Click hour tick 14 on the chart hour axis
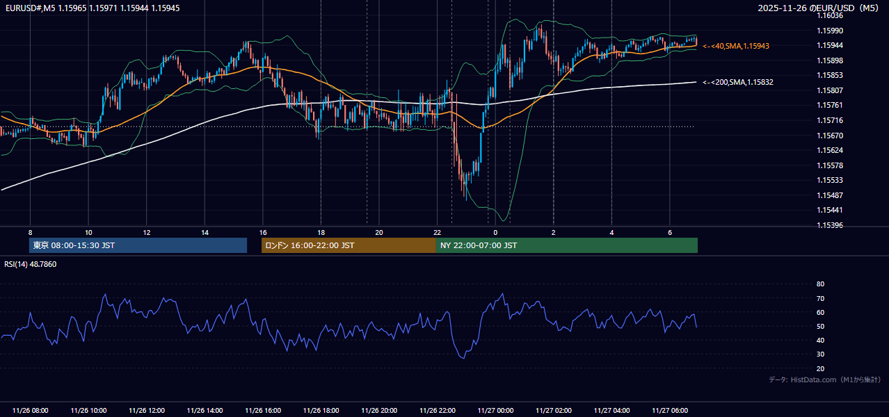This screenshot has width=889, height=417. pos(205,232)
